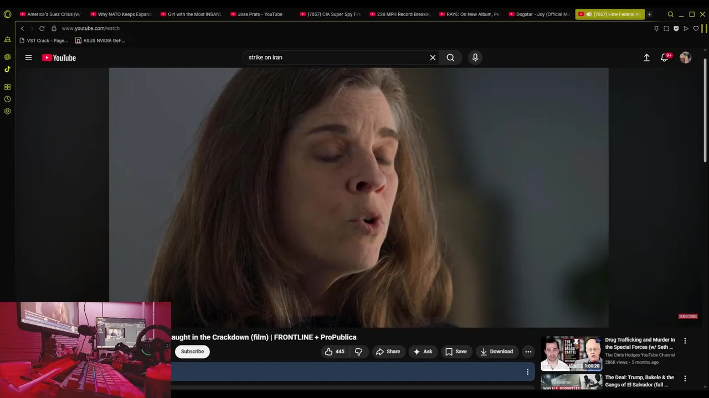This screenshot has width=709, height=398.
Task: Share the FRONTLINE video
Action: 388,352
